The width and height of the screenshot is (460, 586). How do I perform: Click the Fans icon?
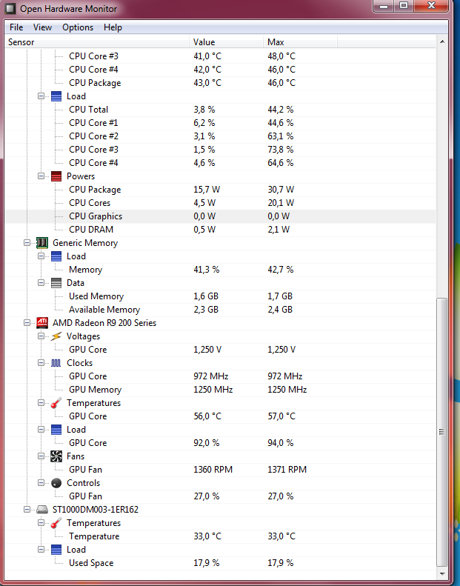pos(56,456)
